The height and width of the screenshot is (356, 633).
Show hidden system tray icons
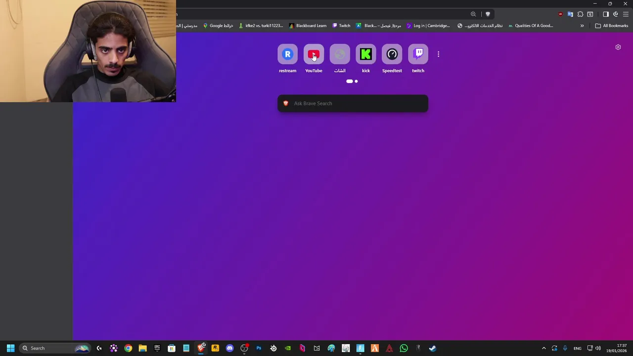[x=544, y=348]
